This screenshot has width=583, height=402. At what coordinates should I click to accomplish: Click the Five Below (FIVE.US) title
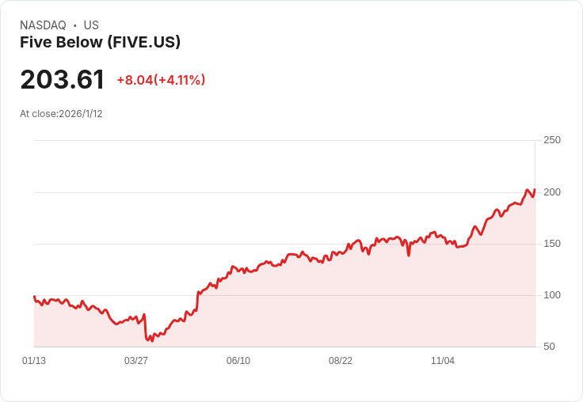pyautogui.click(x=100, y=42)
